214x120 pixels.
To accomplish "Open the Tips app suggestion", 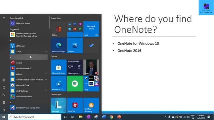I will 29,35.
